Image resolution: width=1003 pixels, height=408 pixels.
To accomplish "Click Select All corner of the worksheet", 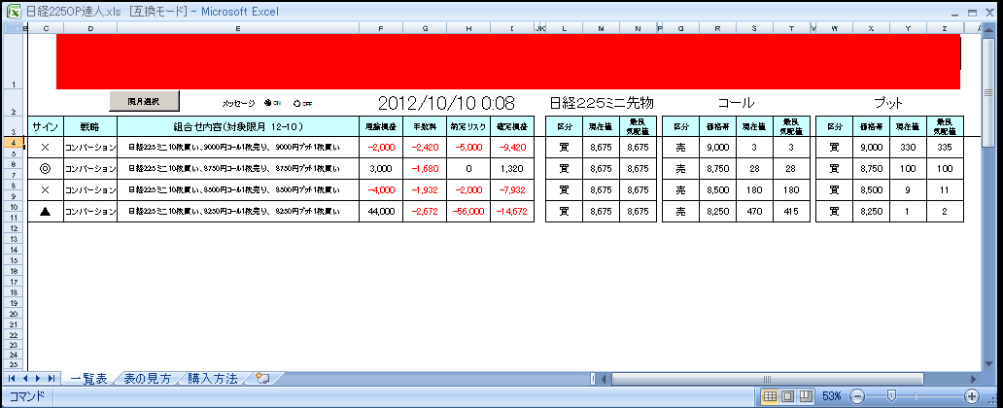I will click(x=14, y=28).
